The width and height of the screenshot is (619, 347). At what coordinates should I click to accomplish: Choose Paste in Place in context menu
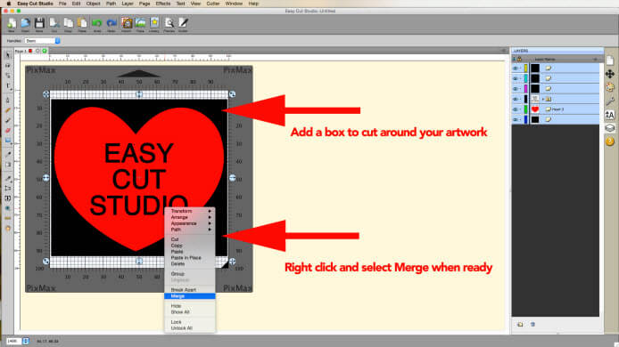click(x=190, y=258)
